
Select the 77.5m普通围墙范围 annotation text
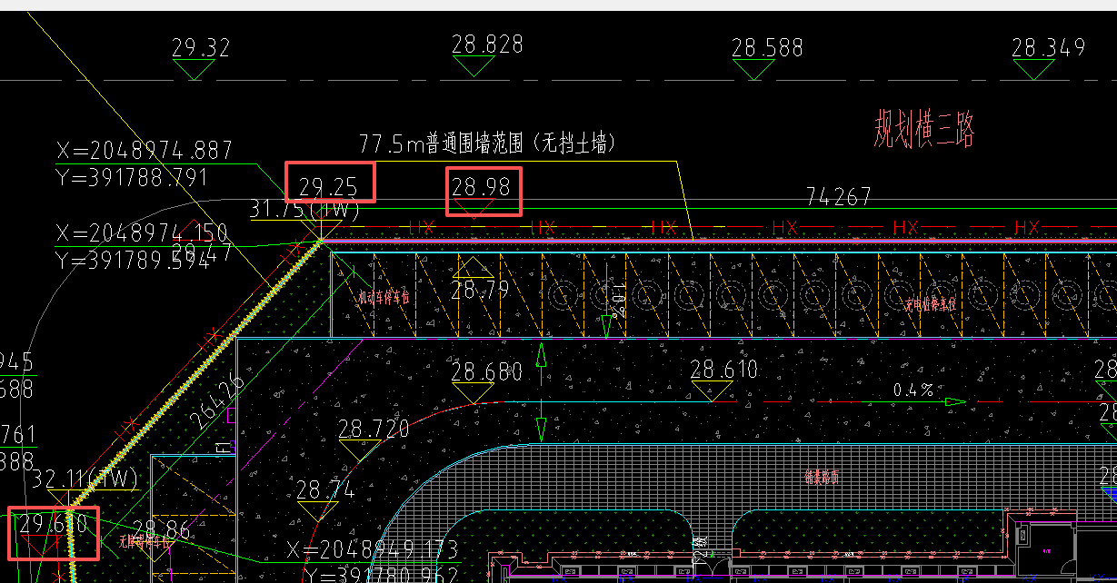pyautogui.click(x=488, y=143)
